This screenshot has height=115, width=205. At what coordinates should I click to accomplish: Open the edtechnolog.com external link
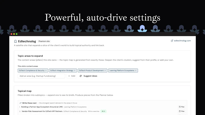[x=181, y=41]
